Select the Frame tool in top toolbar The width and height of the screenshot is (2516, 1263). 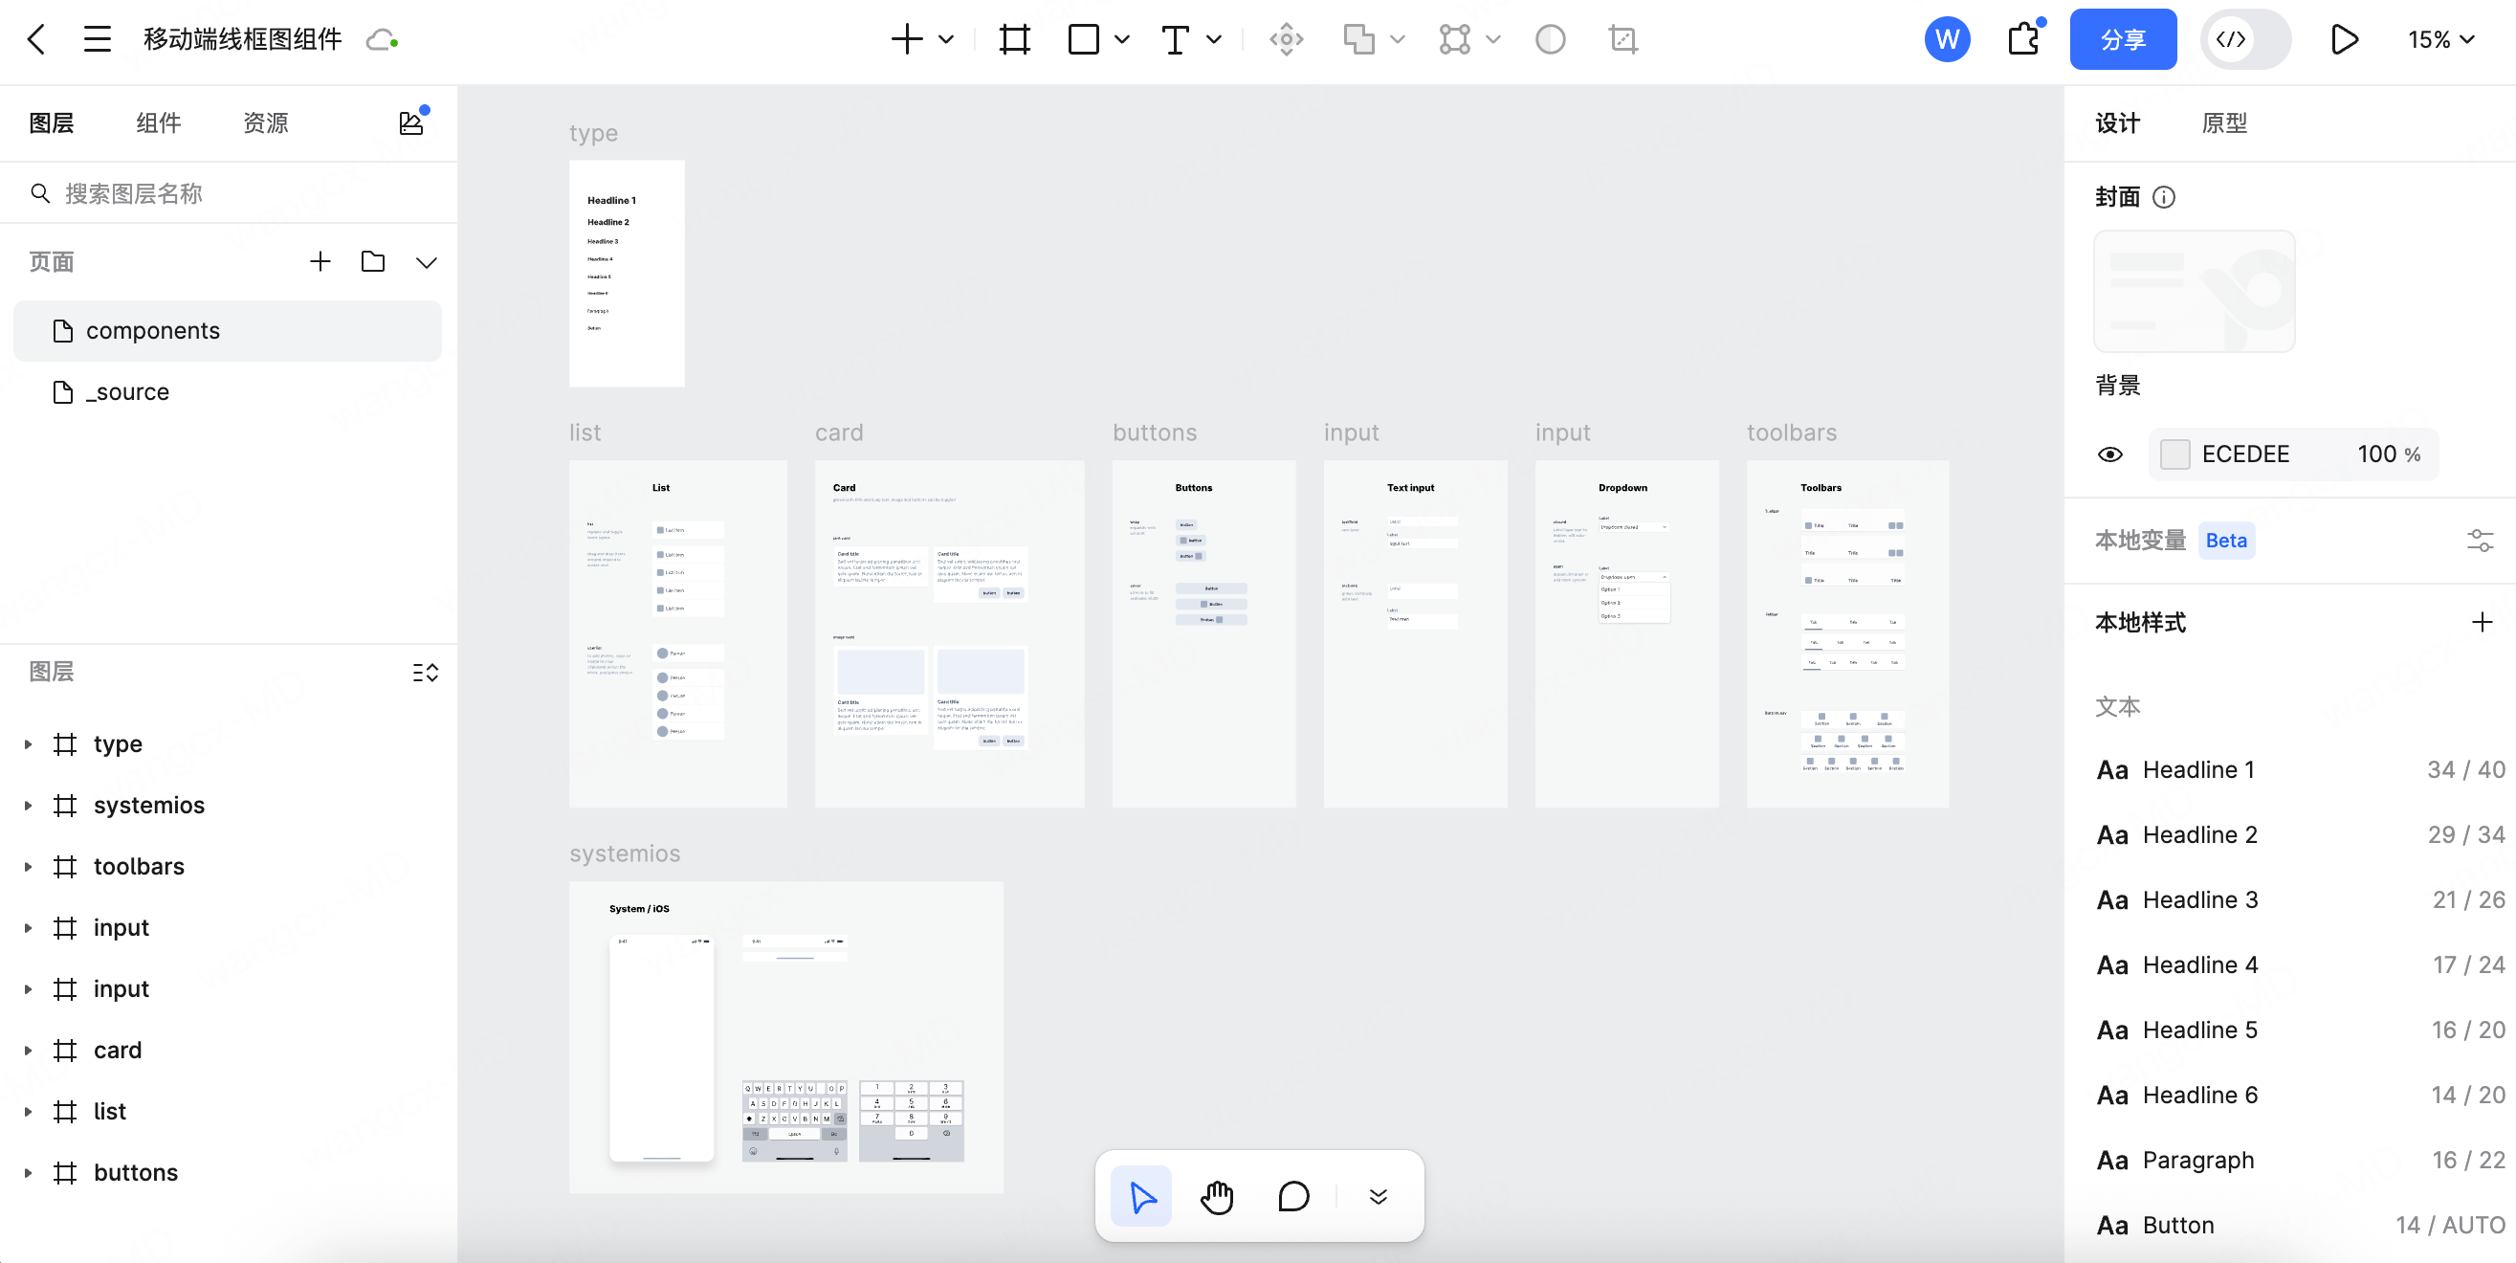click(1015, 40)
